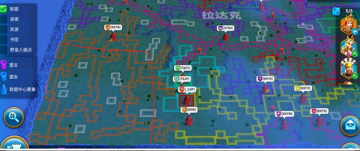Select the red fortress under K07R
Viewport: 360px width, 151px height.
tap(113, 36)
